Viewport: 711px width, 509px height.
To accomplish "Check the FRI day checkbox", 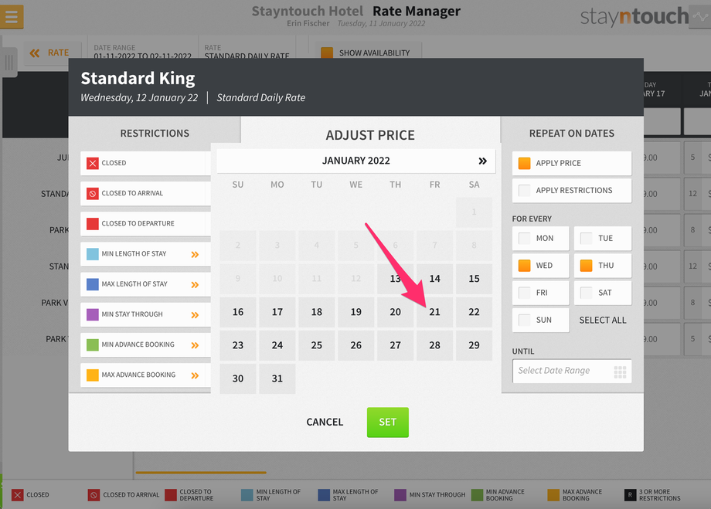I will 524,293.
